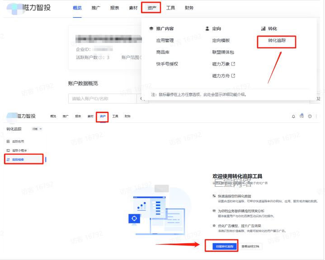Click the 转化追踪 sidebar title

[x=14, y=129]
